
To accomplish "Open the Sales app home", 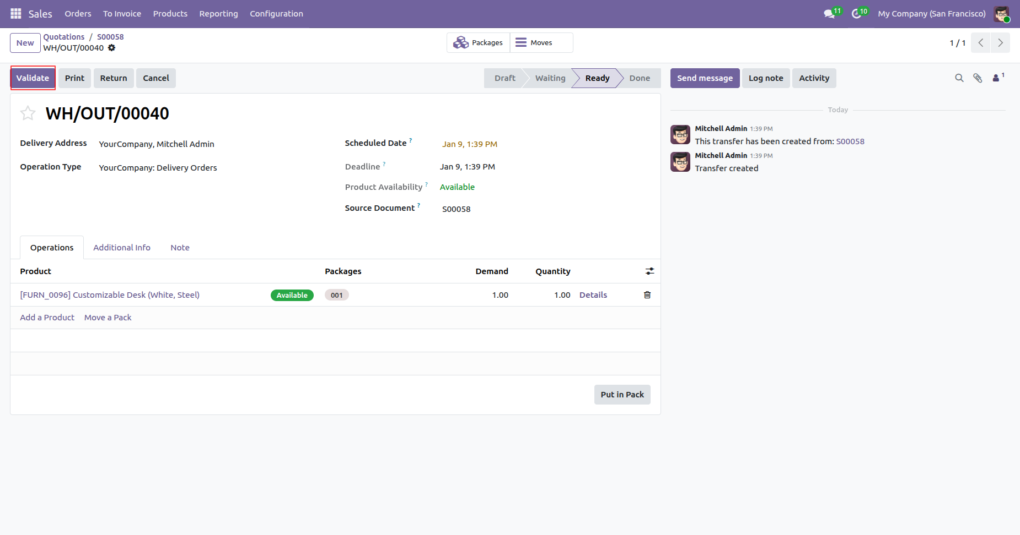I will coord(40,14).
